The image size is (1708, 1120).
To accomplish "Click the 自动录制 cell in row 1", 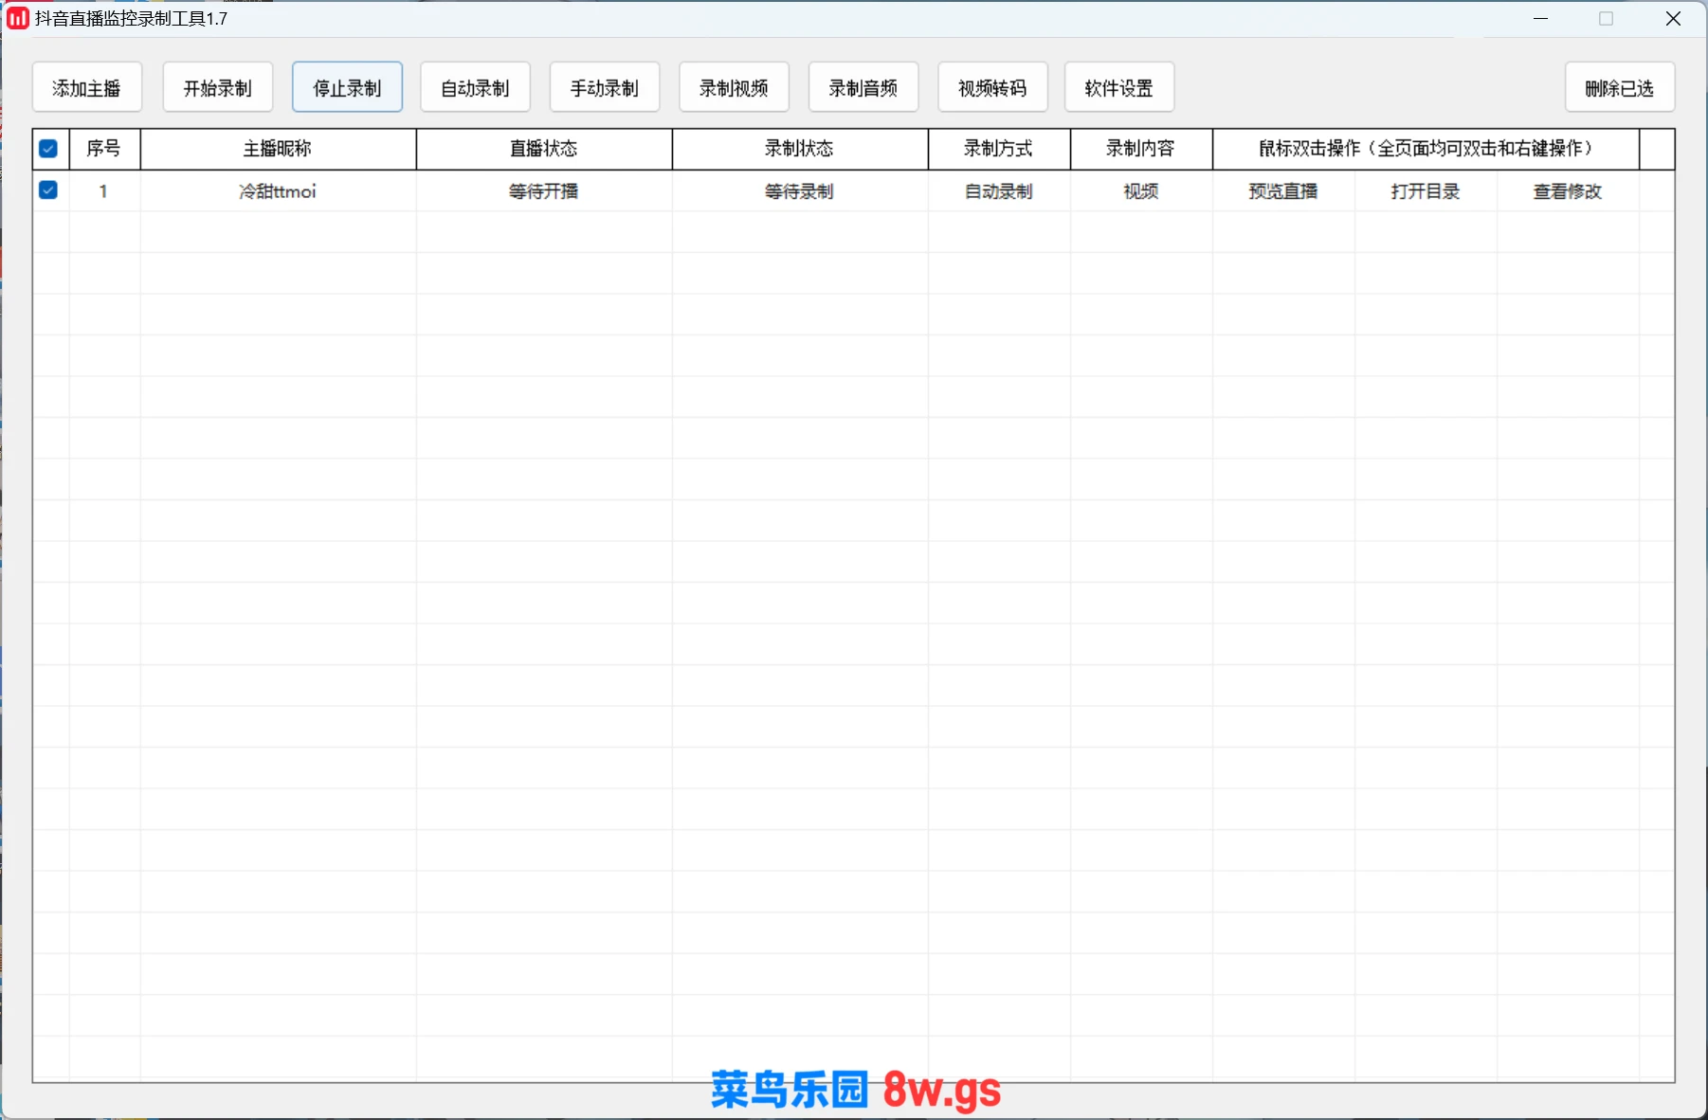I will pyautogui.click(x=999, y=191).
